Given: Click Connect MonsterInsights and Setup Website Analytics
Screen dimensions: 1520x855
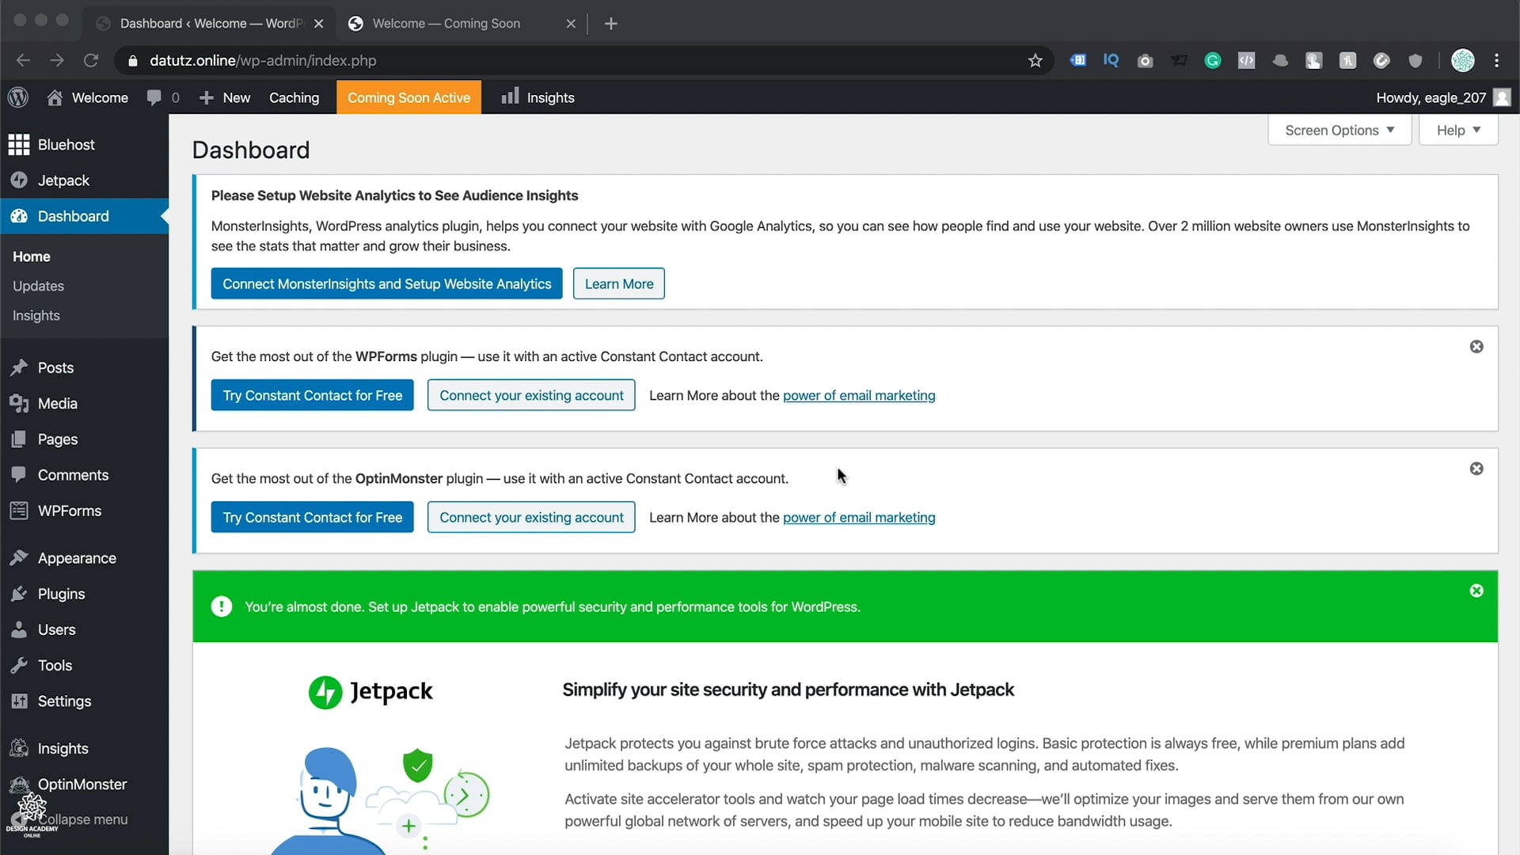Looking at the screenshot, I should click(386, 283).
